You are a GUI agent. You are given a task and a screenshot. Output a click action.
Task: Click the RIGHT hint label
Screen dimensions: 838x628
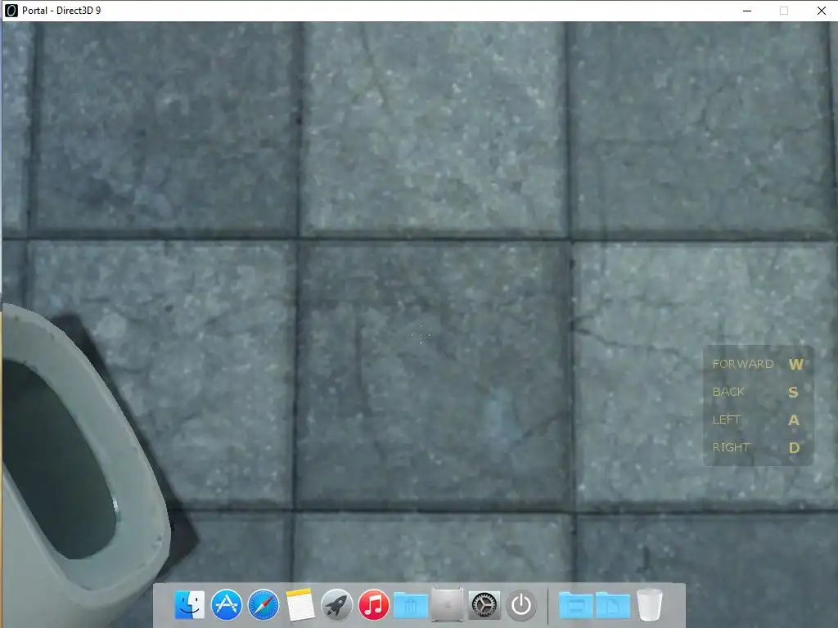(731, 447)
